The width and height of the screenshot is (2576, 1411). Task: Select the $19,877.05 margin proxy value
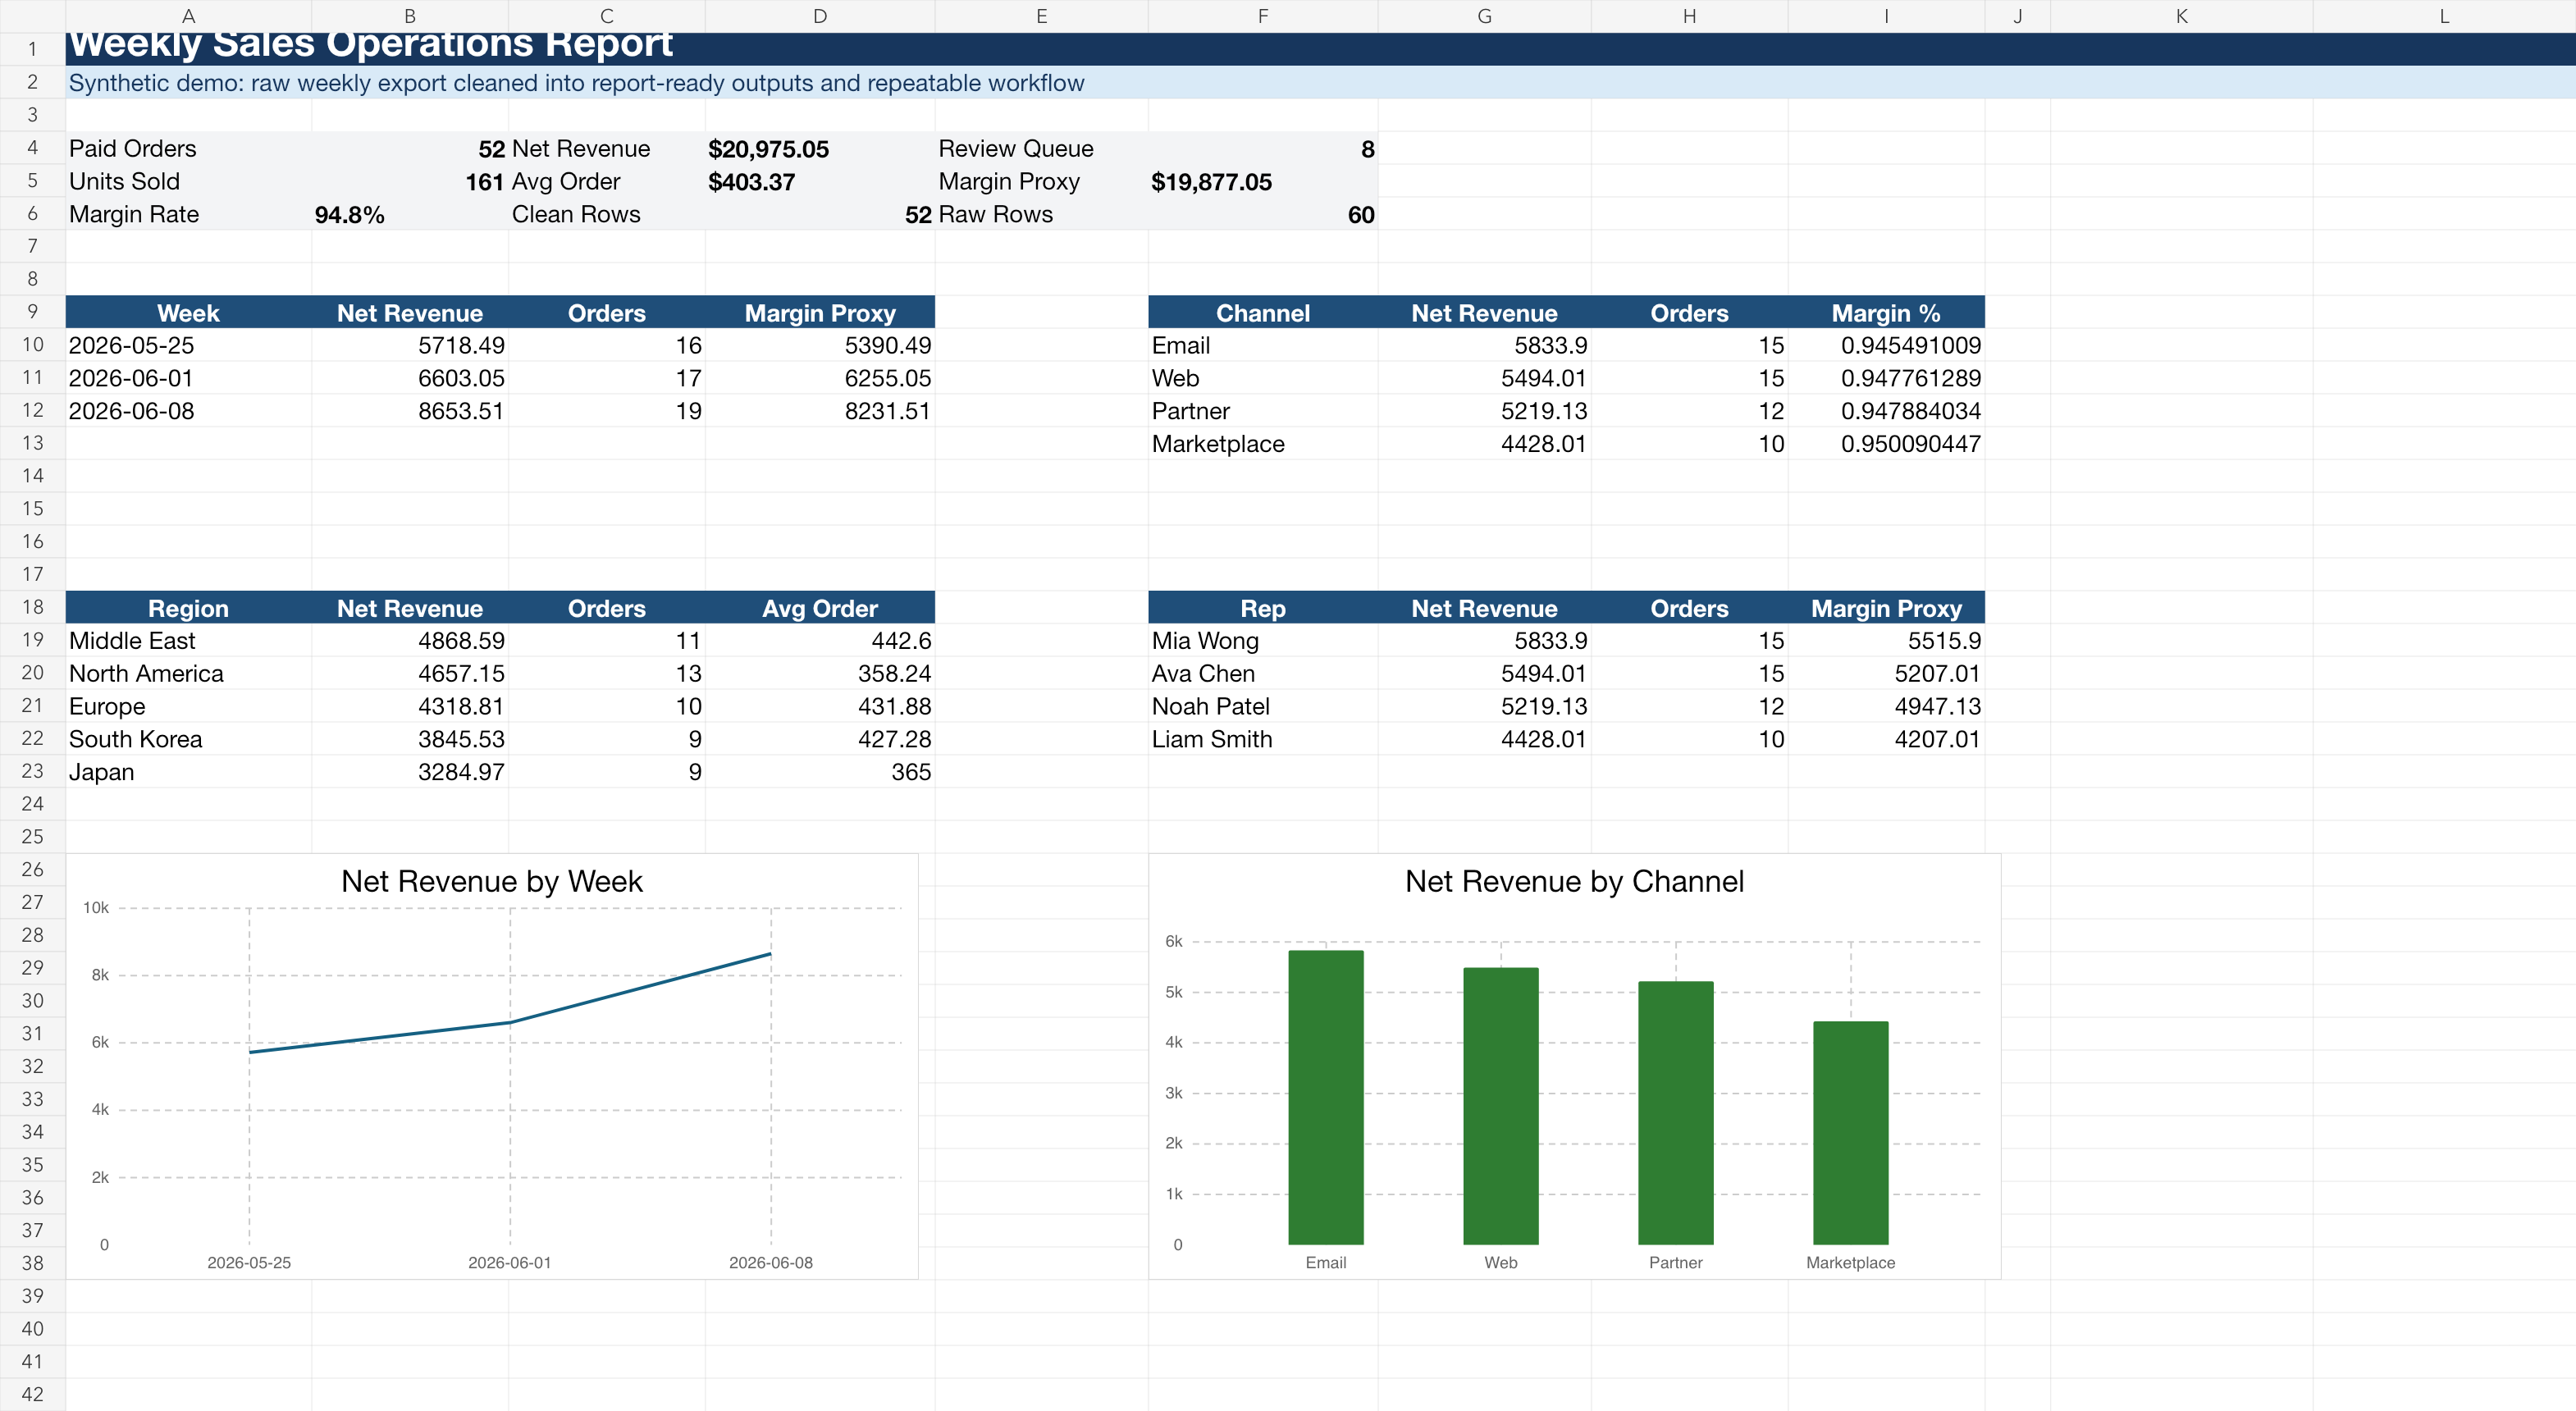click(x=1263, y=181)
